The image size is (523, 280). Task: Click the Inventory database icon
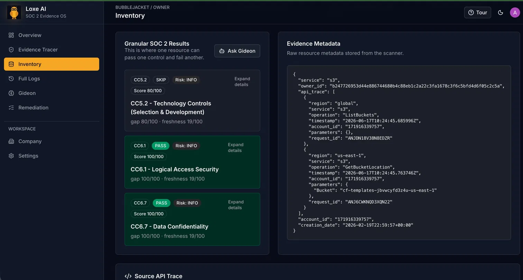pyautogui.click(x=11, y=64)
